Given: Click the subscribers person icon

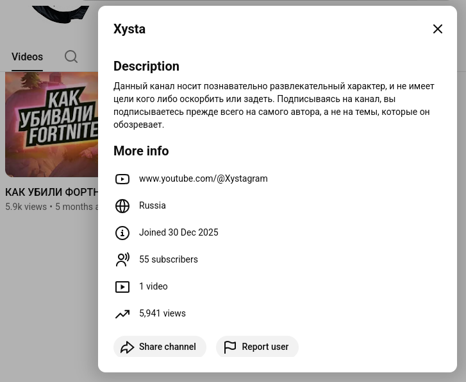Looking at the screenshot, I should coord(122,259).
